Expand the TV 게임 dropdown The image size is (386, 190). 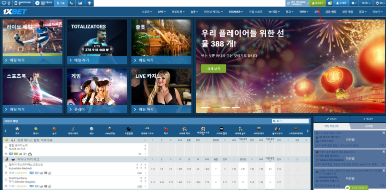pos(274,11)
